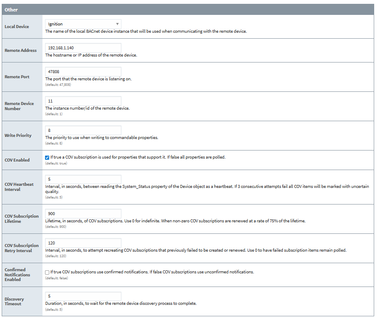
Task: Click the '(default: 120)' hint text
Action: 56,256
